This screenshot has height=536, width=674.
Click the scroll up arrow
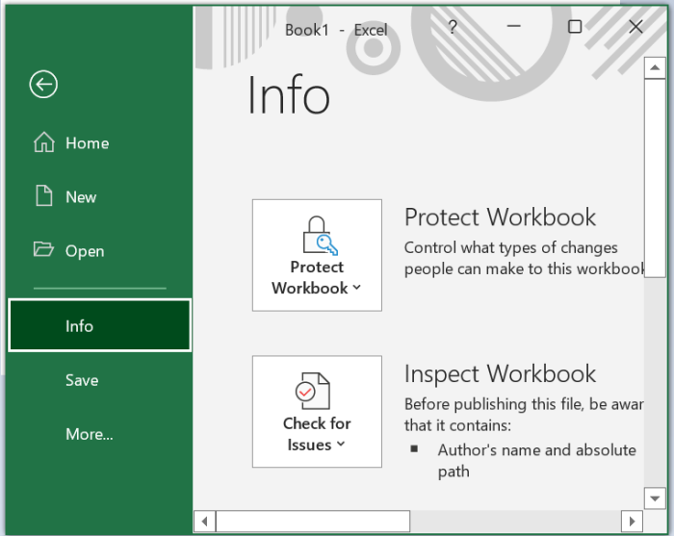(655, 68)
